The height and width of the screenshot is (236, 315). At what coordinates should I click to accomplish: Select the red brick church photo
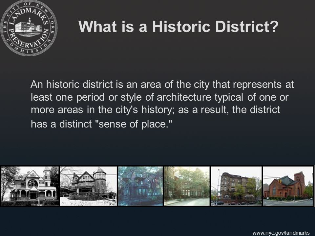pos(288,186)
